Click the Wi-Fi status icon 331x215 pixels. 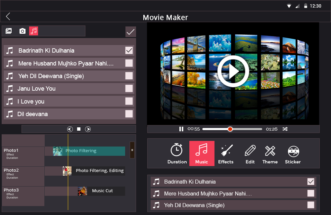[x=289, y=6]
